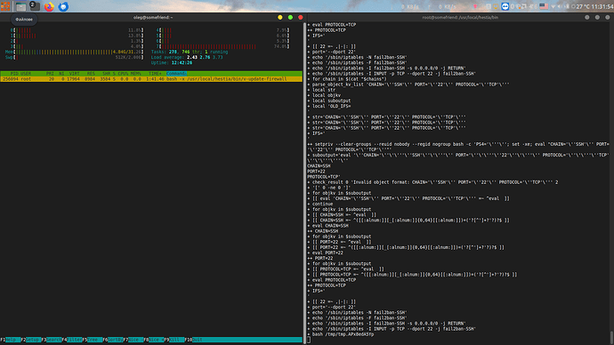Click the US flag keyboard layout indicator
Image resolution: width=614 pixels, height=345 pixels.
(x=544, y=6)
